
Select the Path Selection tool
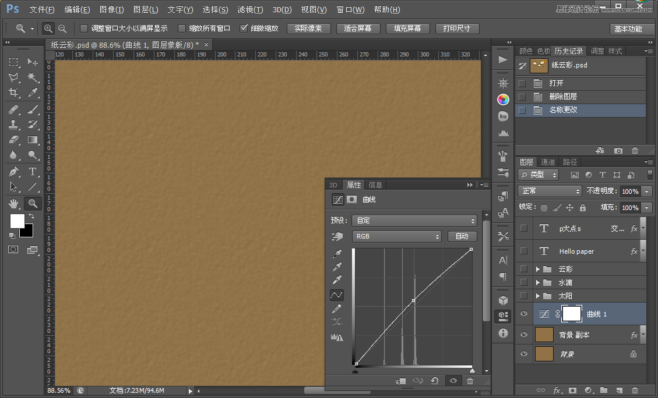(x=13, y=187)
